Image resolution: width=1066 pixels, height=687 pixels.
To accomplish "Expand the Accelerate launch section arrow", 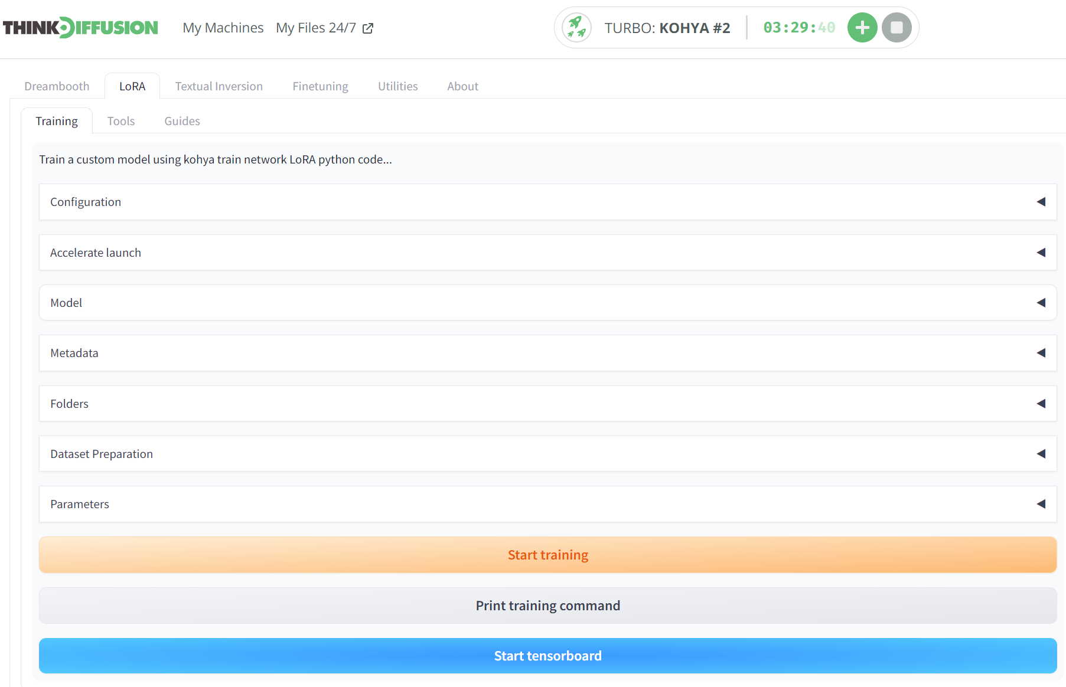I will (1041, 253).
